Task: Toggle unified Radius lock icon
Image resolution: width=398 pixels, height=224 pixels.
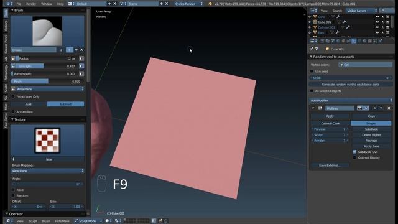Action: [x=13, y=58]
